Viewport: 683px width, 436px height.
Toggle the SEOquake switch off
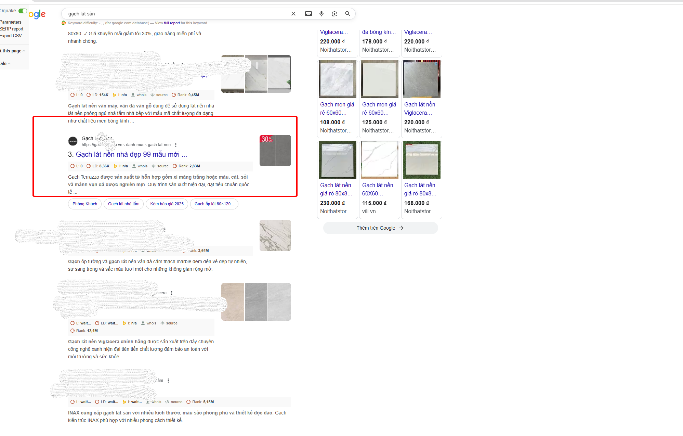(23, 11)
